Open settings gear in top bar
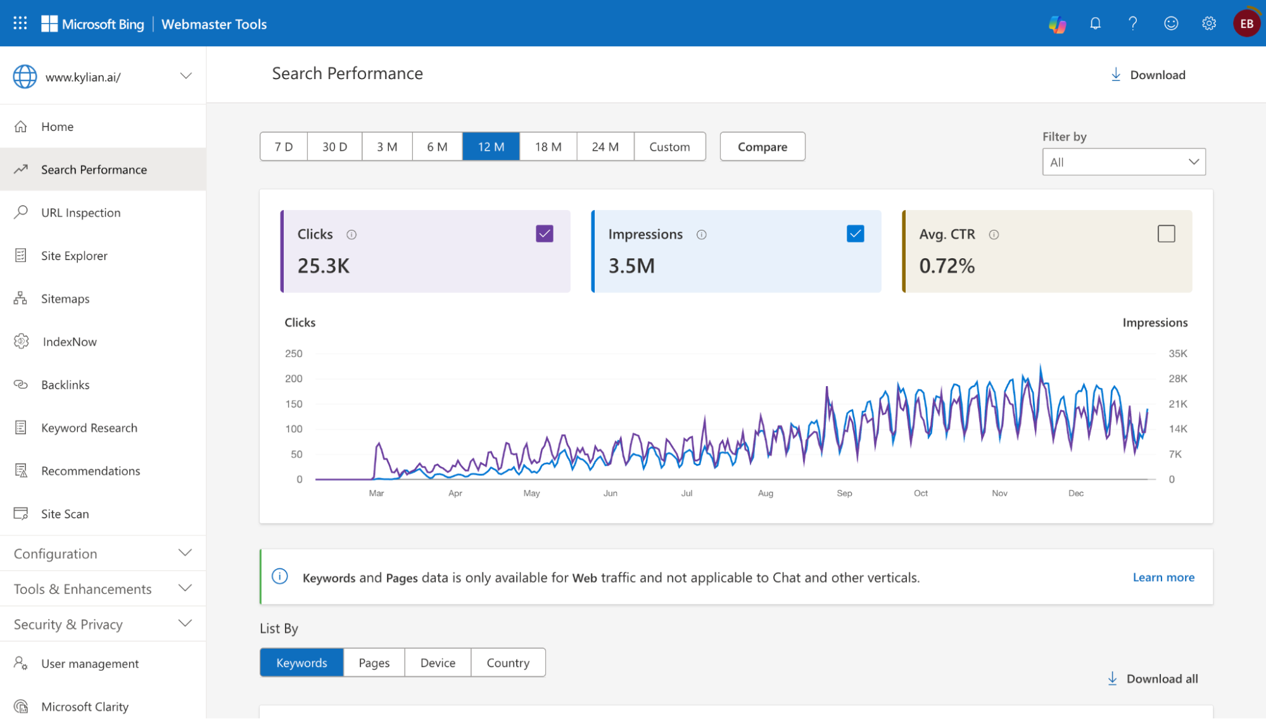This screenshot has height=719, width=1266. (1209, 23)
